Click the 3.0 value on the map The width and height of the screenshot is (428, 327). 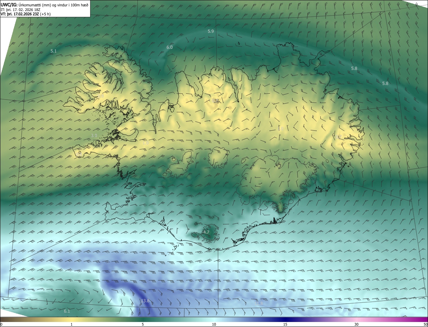pos(94,135)
